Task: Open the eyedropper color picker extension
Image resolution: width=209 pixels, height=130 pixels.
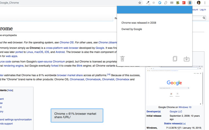Action: pos(148,3)
